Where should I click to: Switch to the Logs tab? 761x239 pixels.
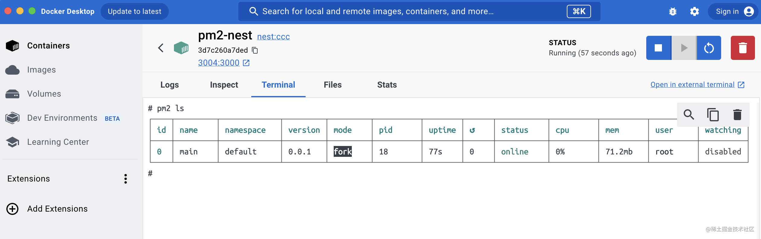point(169,85)
